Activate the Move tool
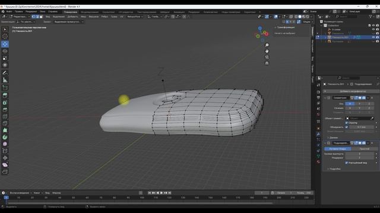Screen dimensions: 380x213 pos(5,44)
